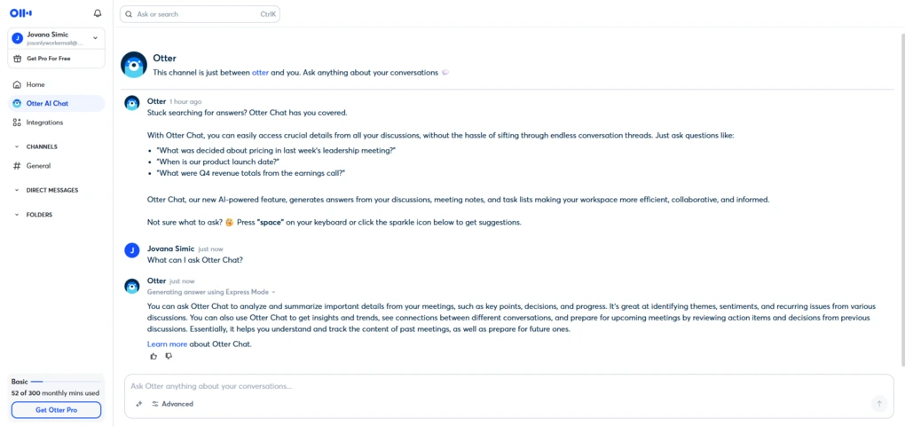Click the sparkle suggestions icon in the input box

(138, 404)
